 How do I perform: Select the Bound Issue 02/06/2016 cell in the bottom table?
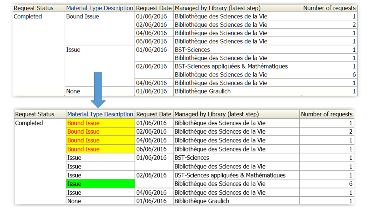(x=100, y=132)
